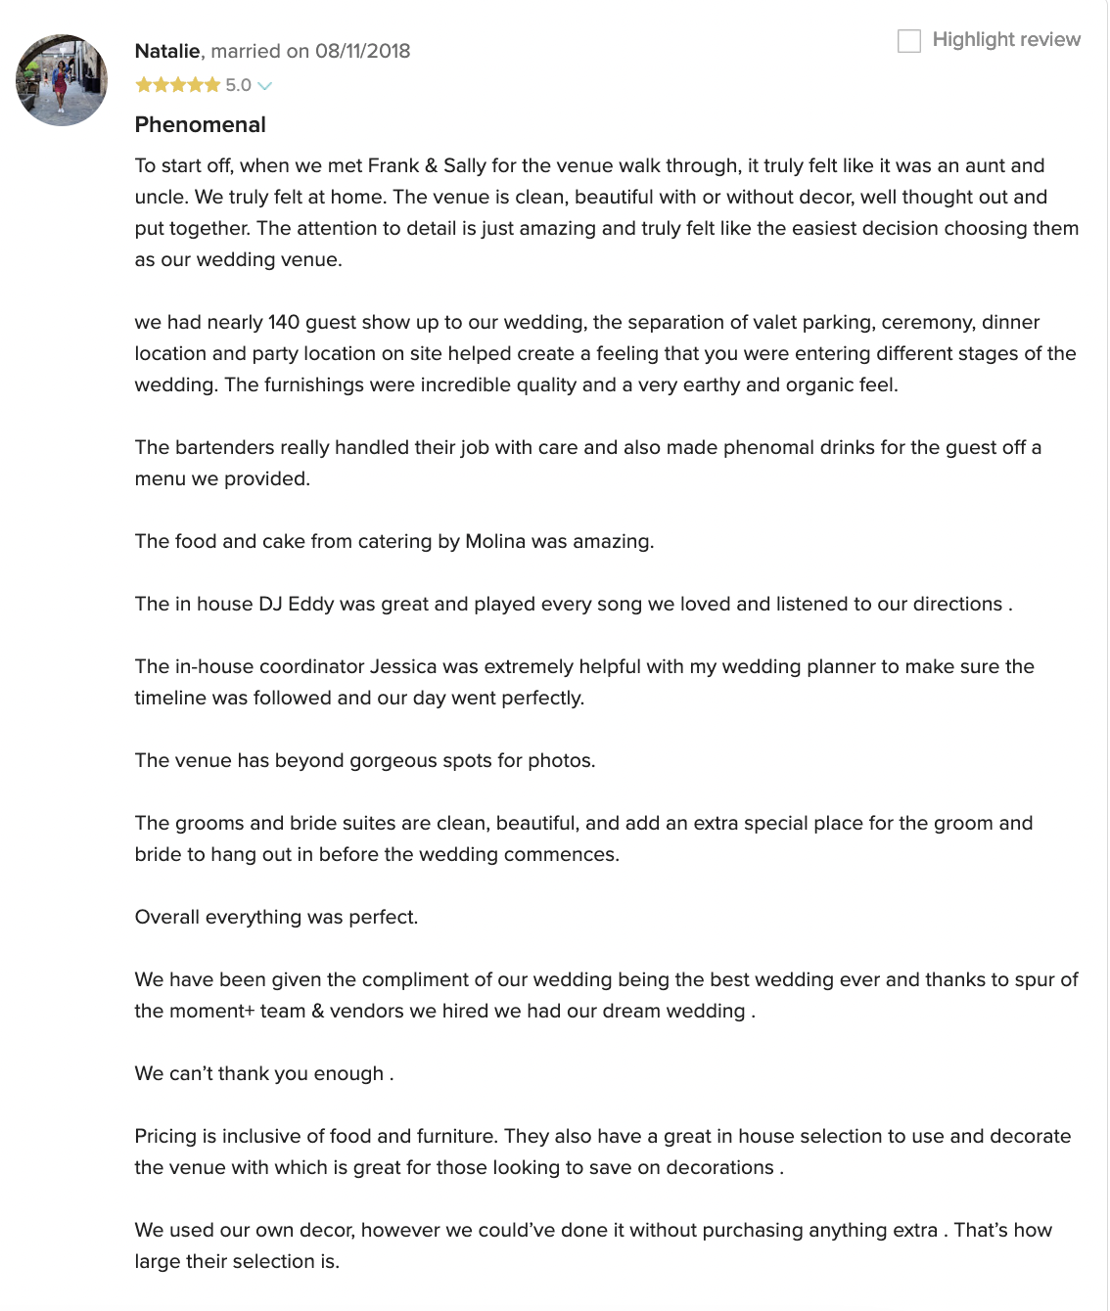Open Natalie's round profile photo
The width and height of the screenshot is (1110, 1311).
62,80
